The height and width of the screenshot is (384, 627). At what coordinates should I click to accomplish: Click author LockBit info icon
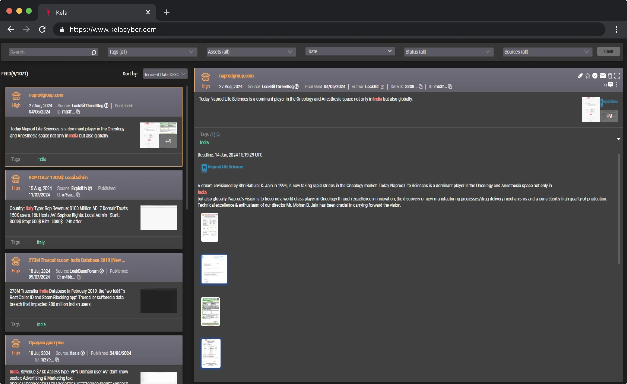tap(382, 87)
